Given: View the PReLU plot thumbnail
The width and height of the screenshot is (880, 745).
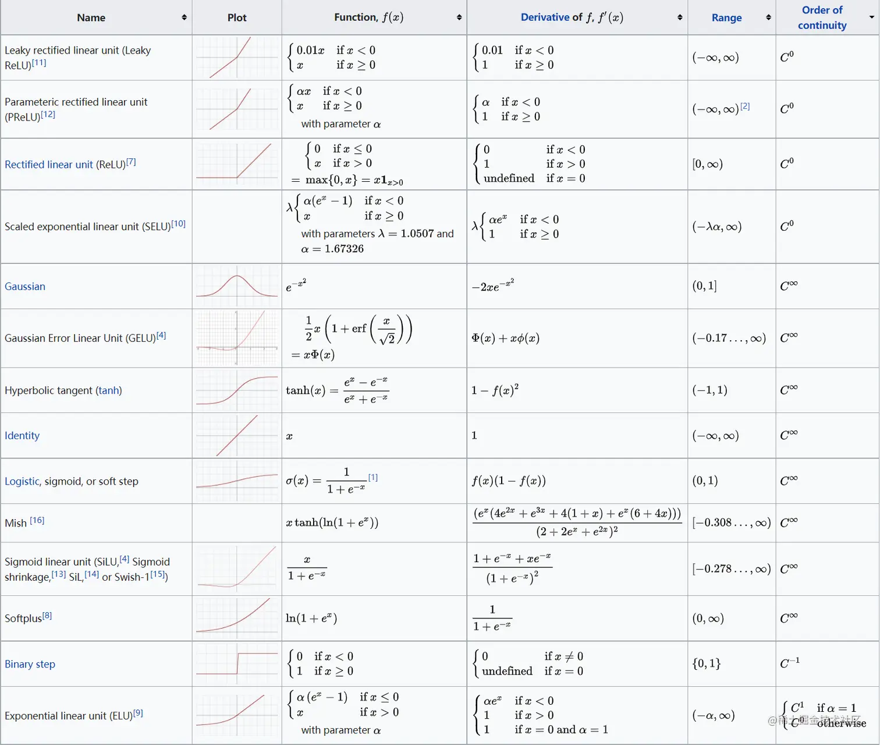Looking at the screenshot, I should pos(237,109).
